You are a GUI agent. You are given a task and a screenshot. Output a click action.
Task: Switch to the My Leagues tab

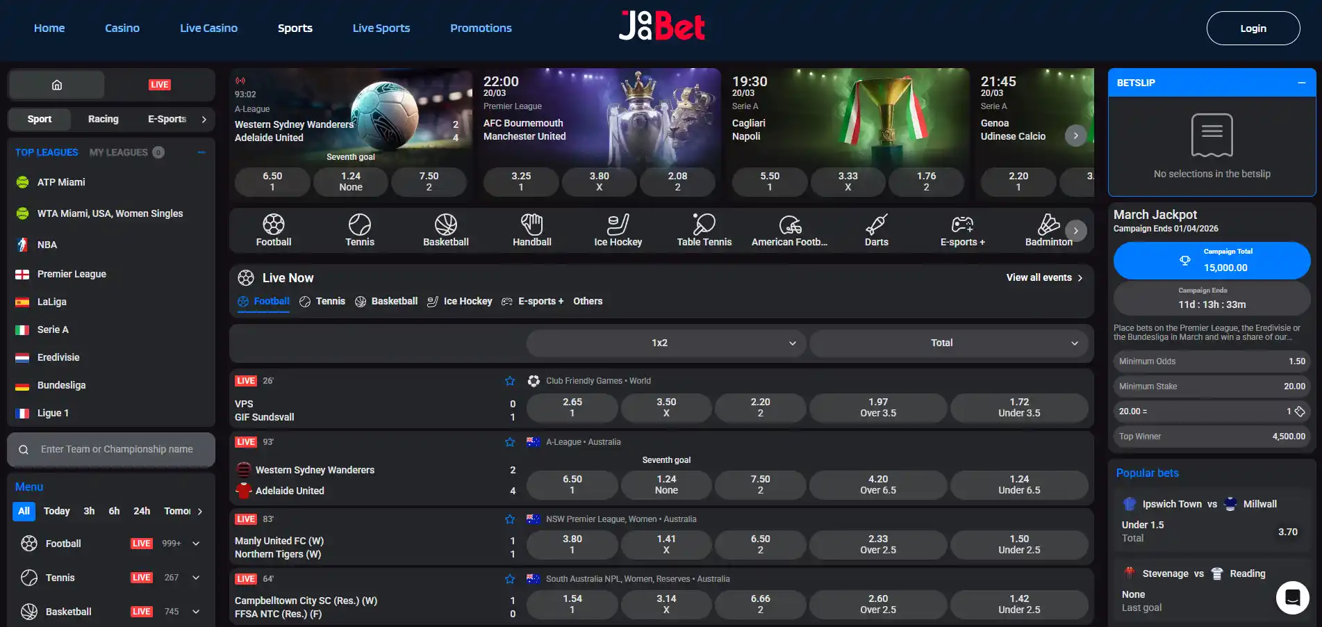119,152
